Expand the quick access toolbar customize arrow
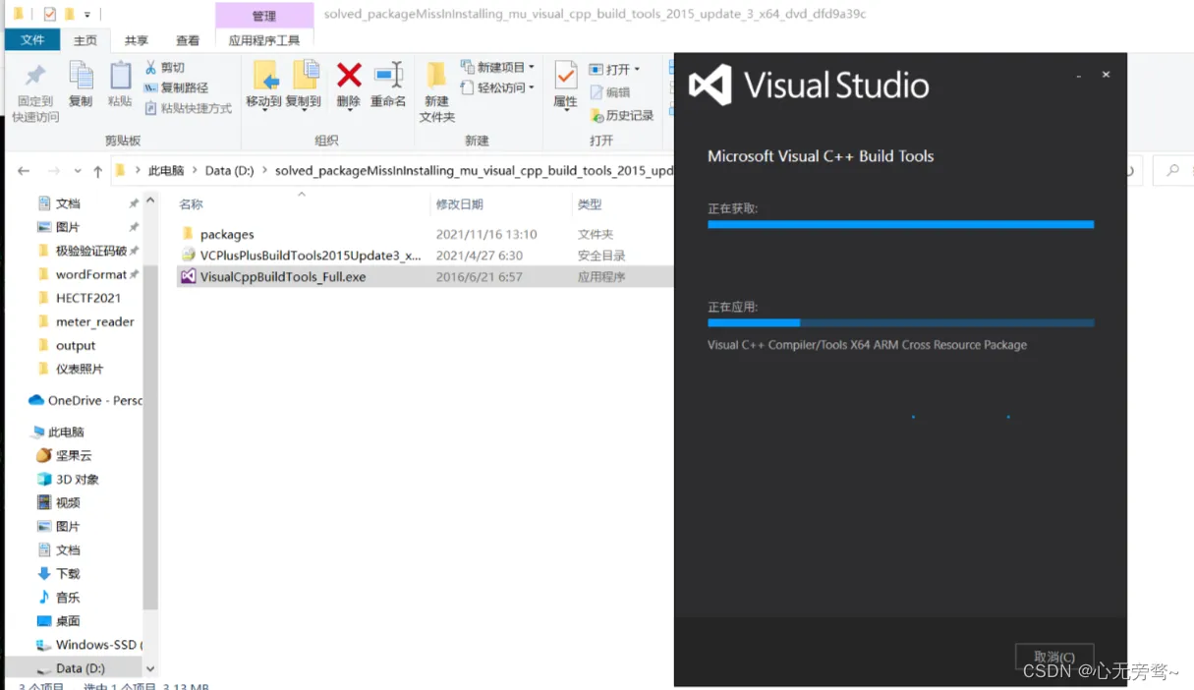 coord(87,15)
